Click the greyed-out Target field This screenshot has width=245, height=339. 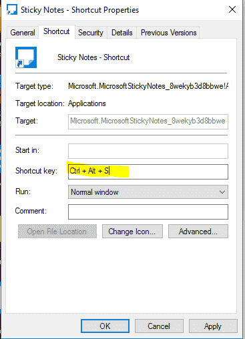coord(148,121)
